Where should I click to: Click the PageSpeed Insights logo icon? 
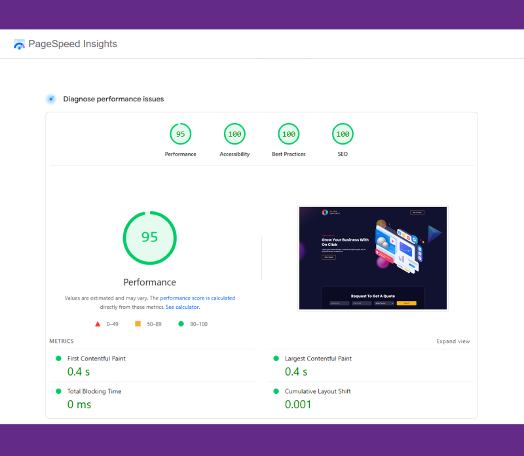(20, 44)
